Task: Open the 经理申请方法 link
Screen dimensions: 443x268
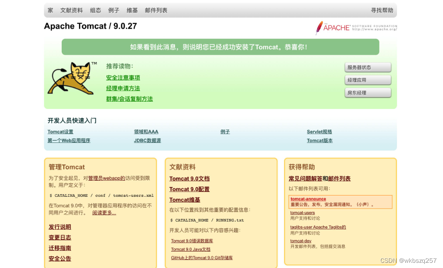Action: pos(123,88)
